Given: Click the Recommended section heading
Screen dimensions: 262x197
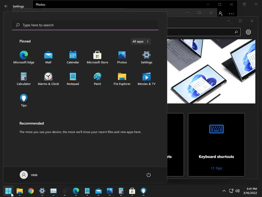Looking at the screenshot, I should pyautogui.click(x=31, y=123).
